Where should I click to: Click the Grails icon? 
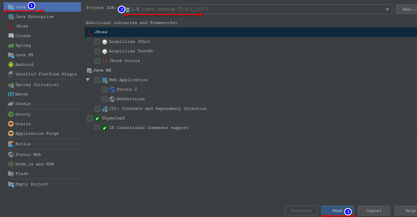pos(11,124)
